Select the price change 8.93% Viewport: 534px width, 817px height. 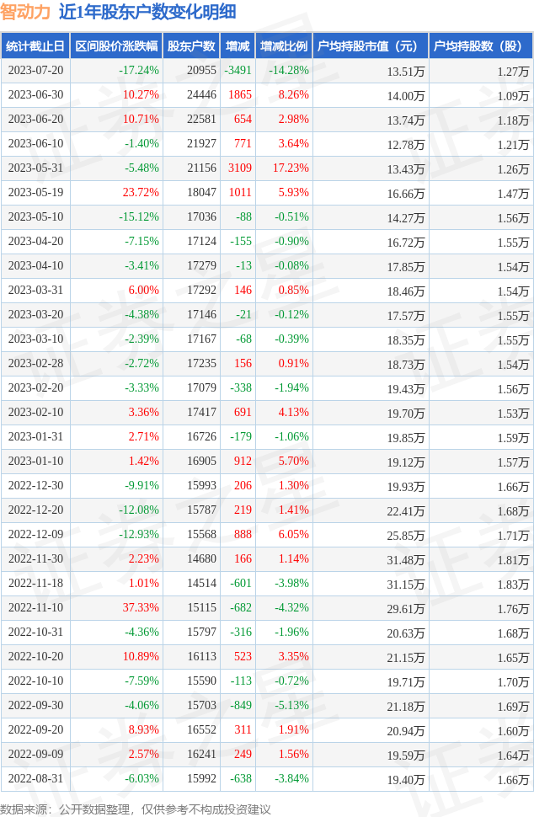[143, 730]
